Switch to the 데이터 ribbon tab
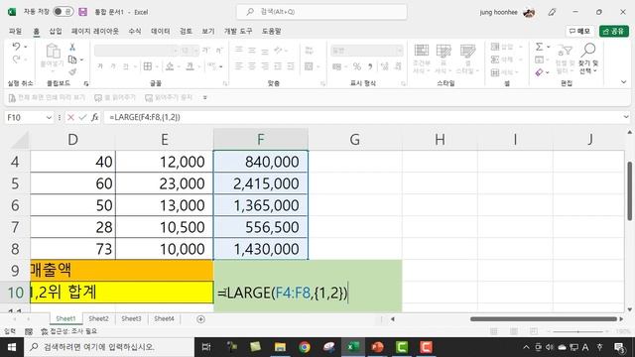 point(161,31)
